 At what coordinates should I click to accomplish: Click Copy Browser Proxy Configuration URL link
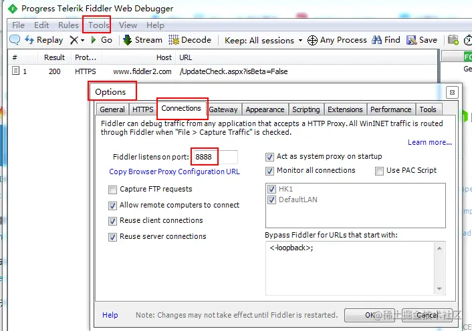(174, 172)
